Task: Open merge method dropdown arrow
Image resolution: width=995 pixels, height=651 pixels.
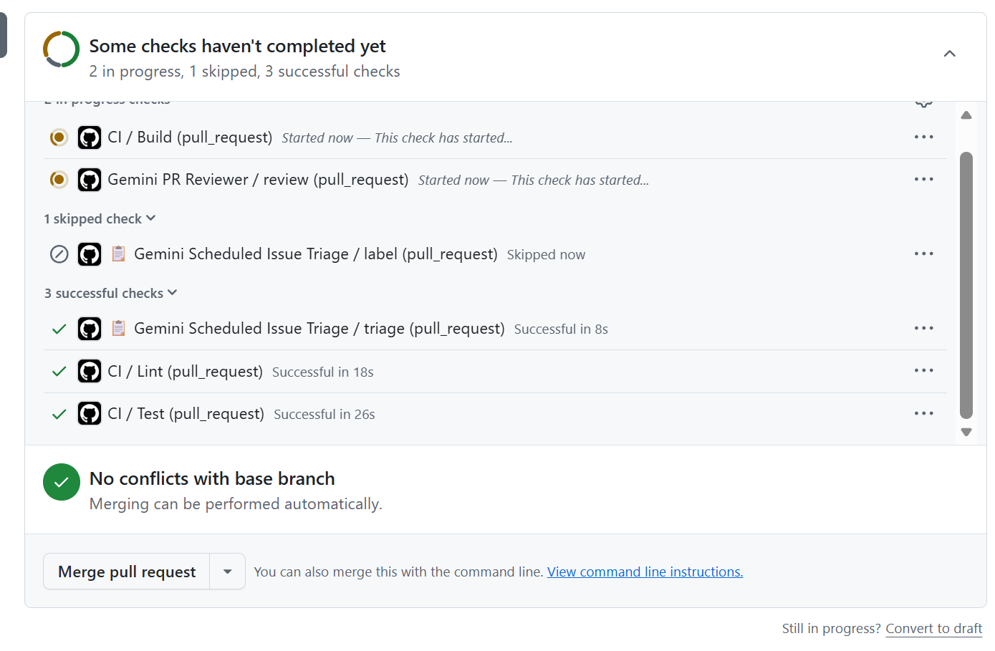Action: [x=228, y=572]
